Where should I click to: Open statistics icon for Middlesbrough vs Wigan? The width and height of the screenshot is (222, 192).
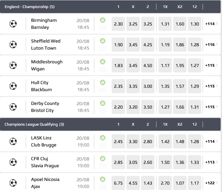click(x=103, y=62)
